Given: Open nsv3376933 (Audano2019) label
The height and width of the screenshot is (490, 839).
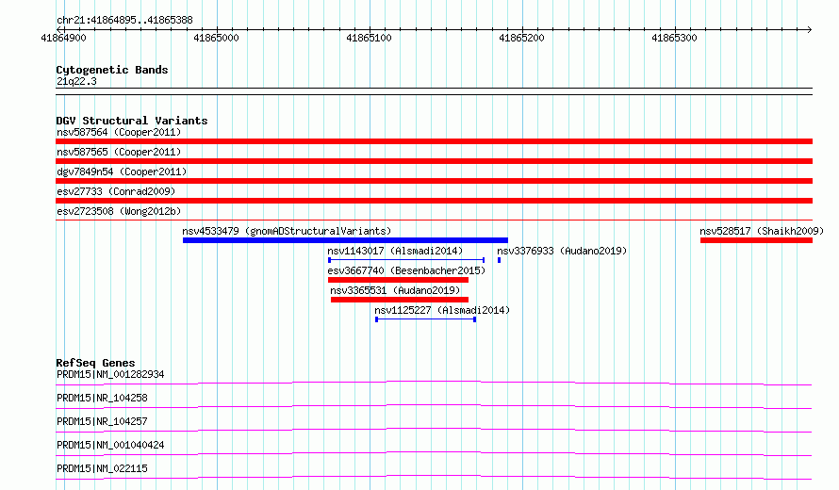Looking at the screenshot, I should point(562,251).
